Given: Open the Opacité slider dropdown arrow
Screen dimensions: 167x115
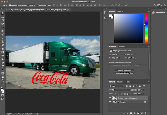Looking at the screenshot, I should 144,90.
